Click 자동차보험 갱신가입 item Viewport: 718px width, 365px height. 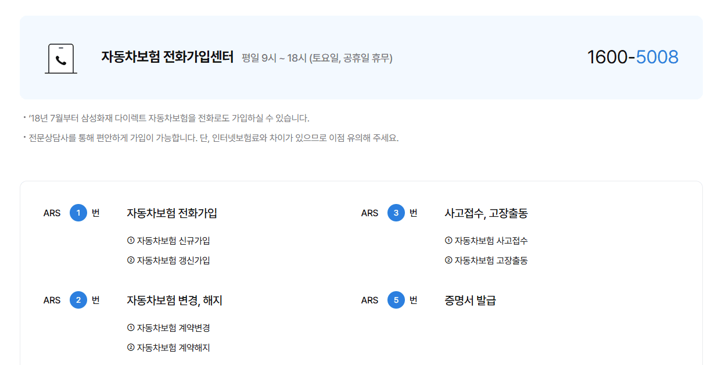pyautogui.click(x=168, y=260)
